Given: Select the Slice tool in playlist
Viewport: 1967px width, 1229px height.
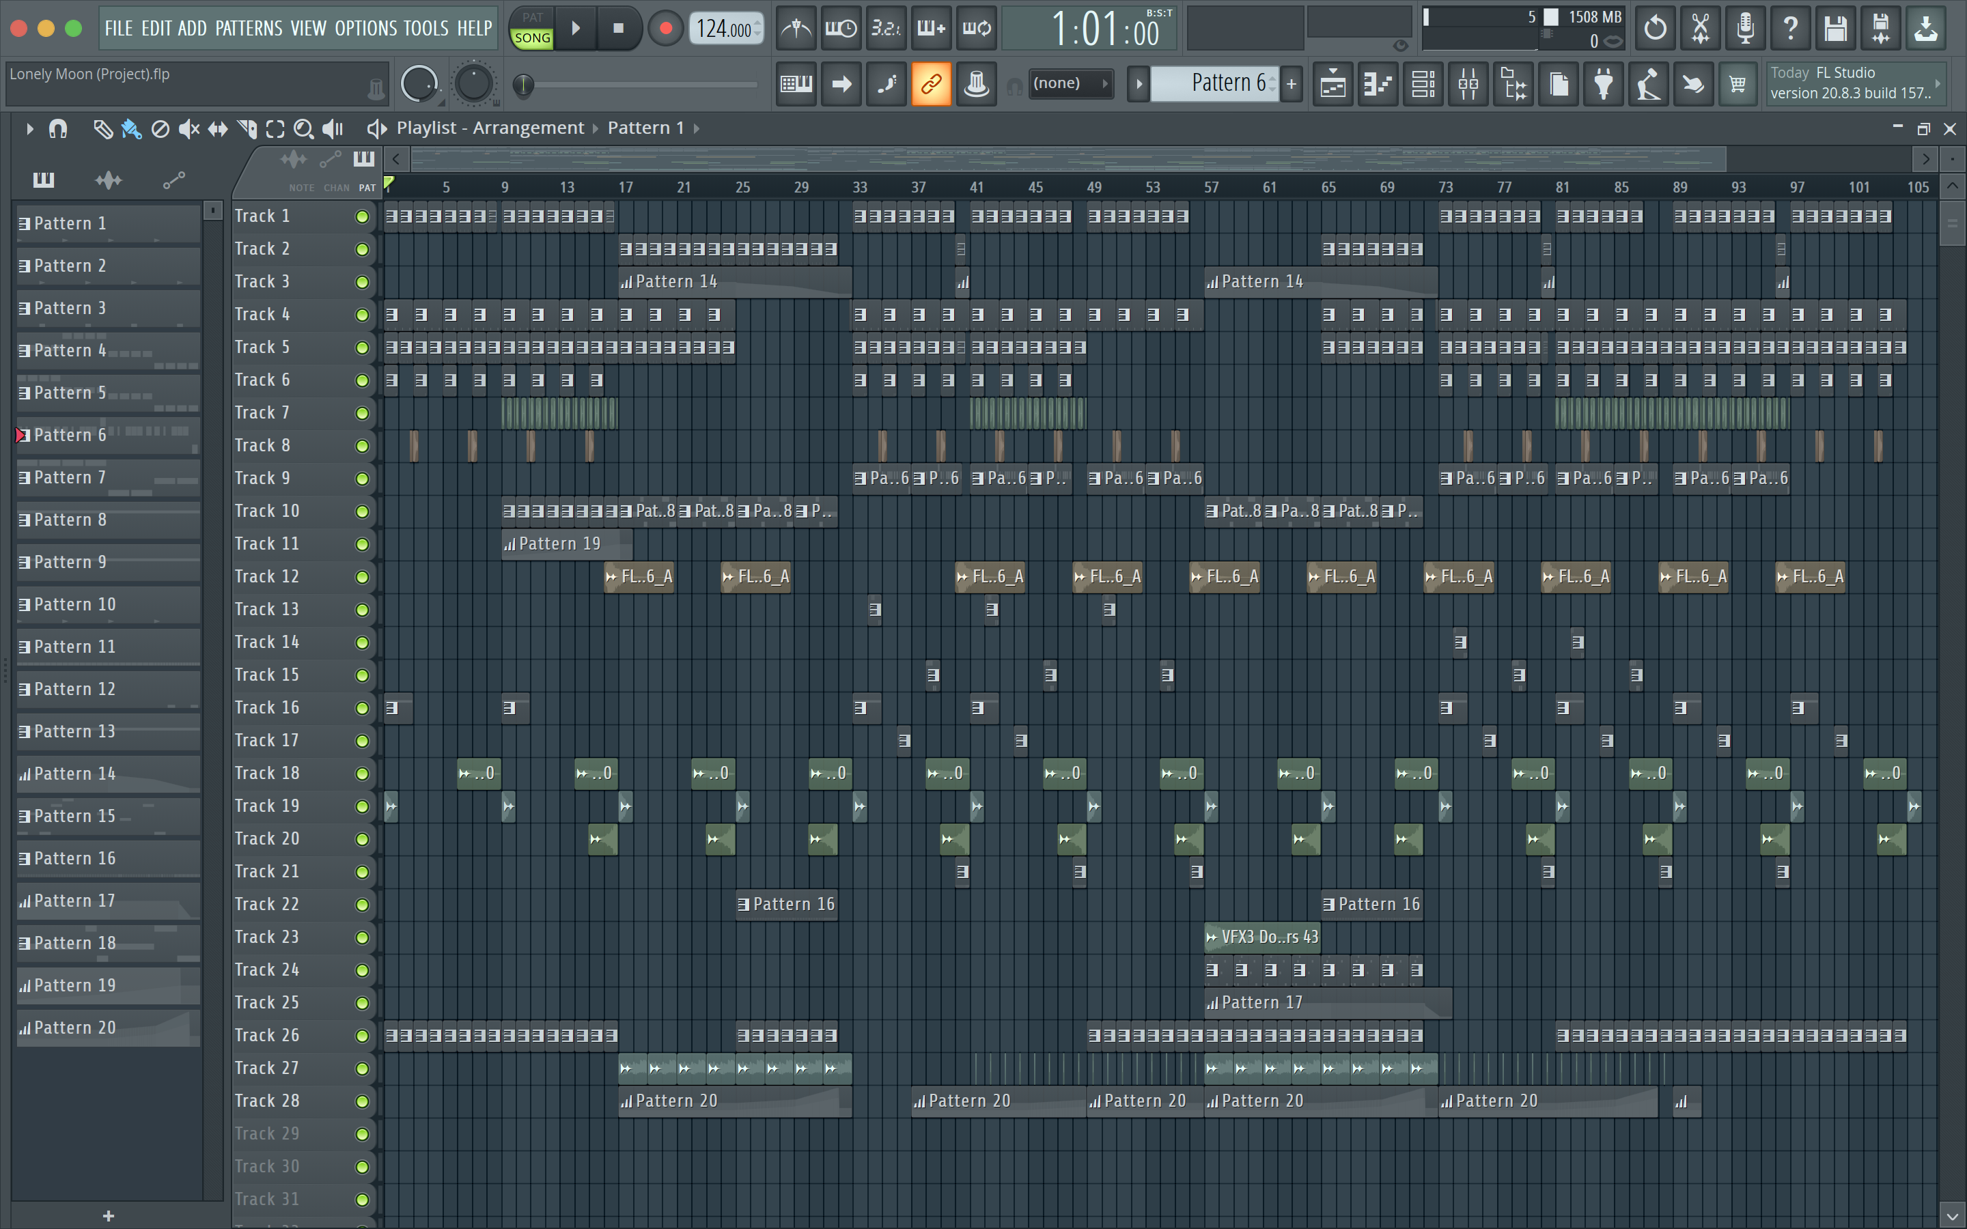Looking at the screenshot, I should tap(247, 128).
